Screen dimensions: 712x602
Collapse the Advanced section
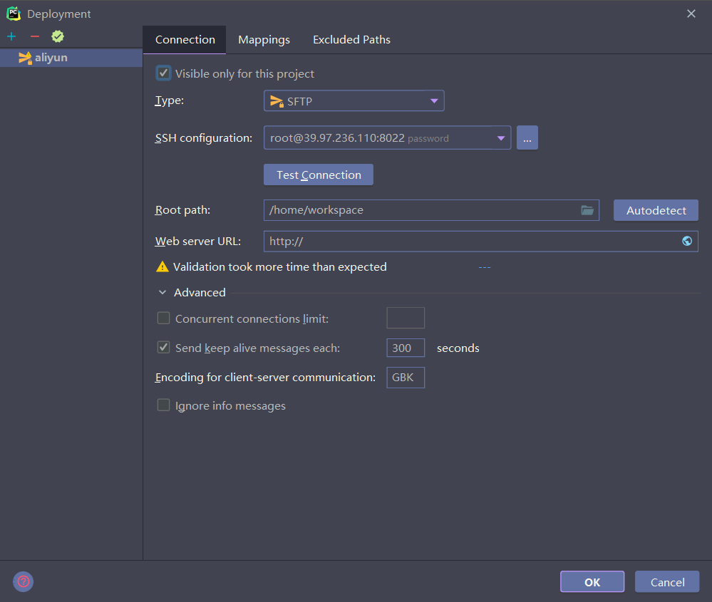(x=162, y=292)
